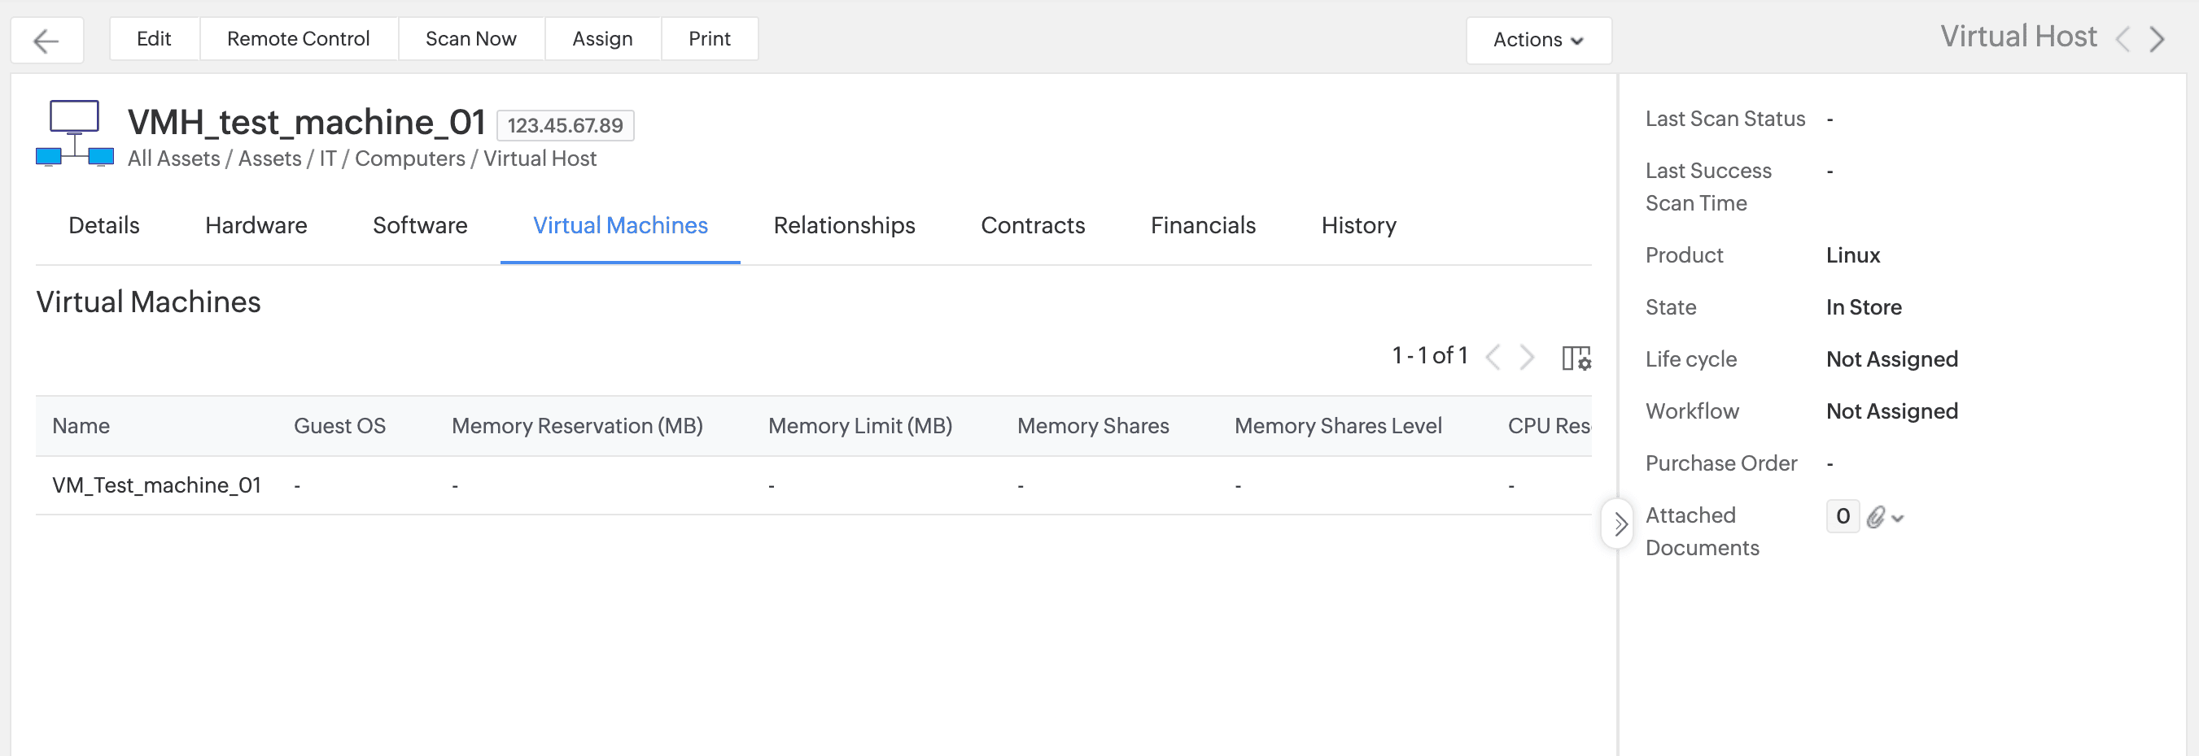Screen dimensions: 2199x756
Task: Click the attachment paperclip icon
Action: (1874, 516)
